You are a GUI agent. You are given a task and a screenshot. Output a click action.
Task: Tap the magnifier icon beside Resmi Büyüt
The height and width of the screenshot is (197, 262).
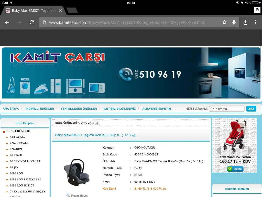68,195
